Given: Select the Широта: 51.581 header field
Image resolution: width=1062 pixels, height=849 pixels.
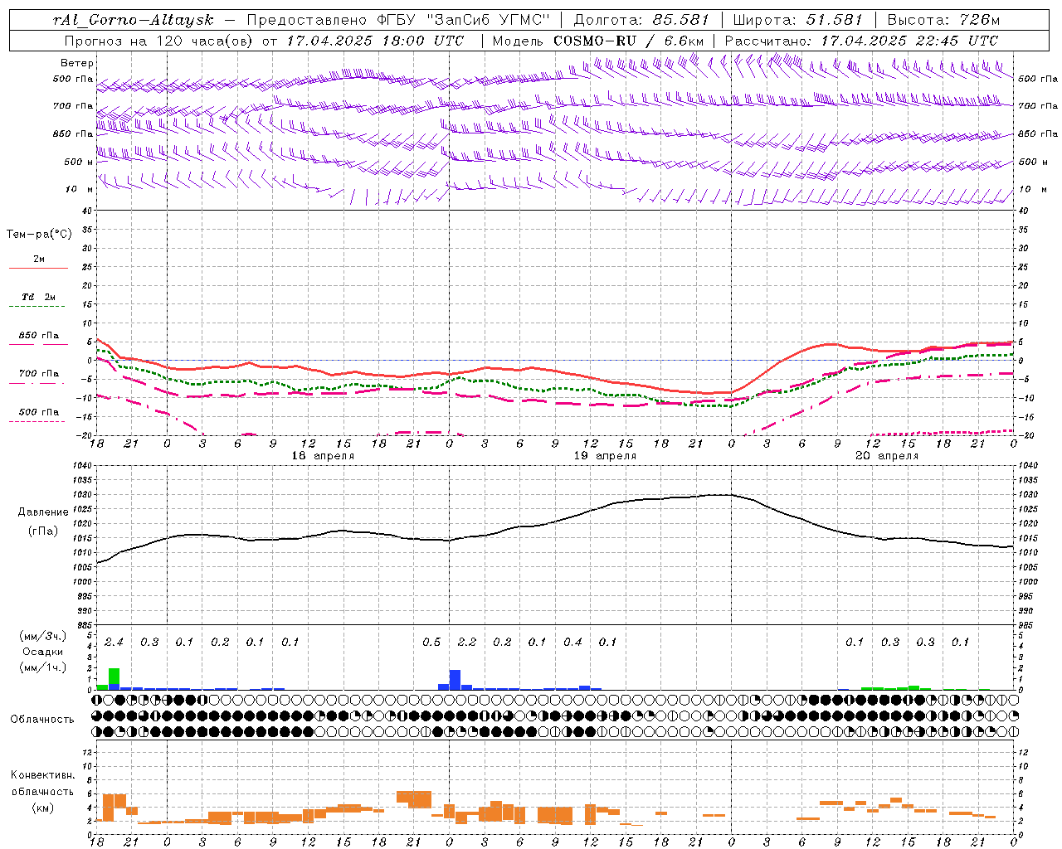Looking at the screenshot, I should (x=798, y=20).
